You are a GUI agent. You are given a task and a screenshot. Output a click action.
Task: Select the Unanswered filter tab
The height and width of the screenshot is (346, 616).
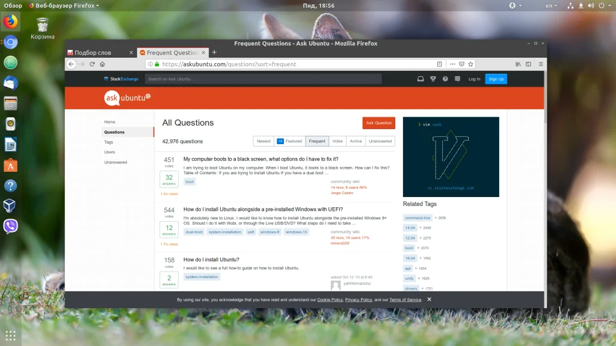pos(380,141)
